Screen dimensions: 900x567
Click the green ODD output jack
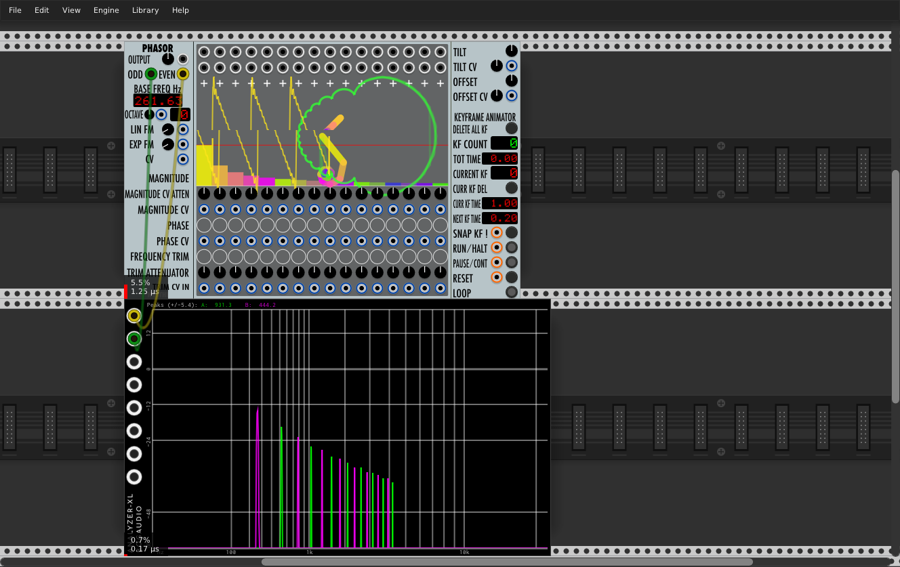pos(151,74)
